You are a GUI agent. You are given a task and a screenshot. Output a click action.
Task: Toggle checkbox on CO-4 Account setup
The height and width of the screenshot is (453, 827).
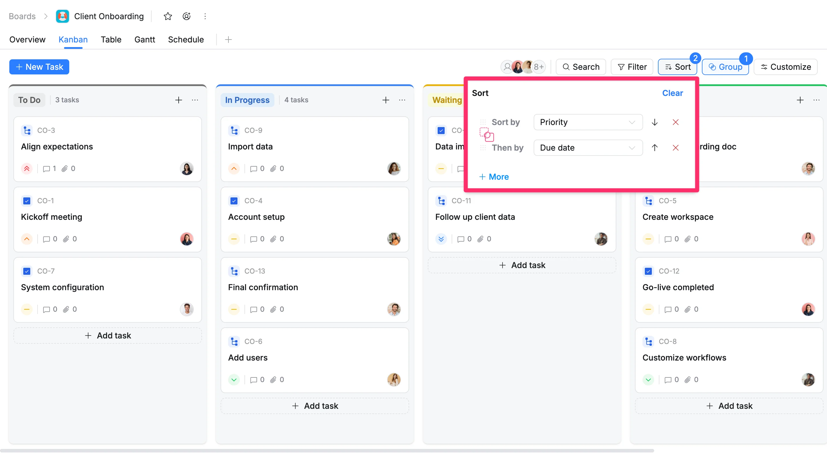(x=234, y=201)
